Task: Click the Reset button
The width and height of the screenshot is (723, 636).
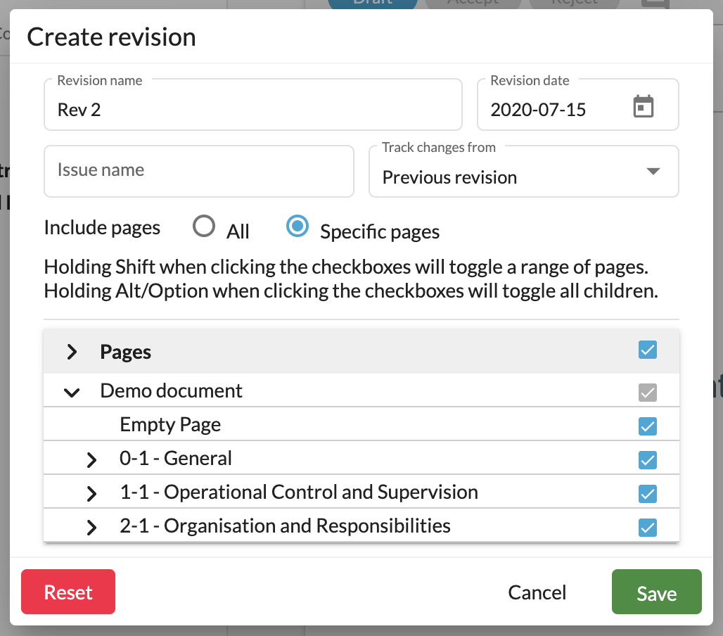Action: [68, 592]
